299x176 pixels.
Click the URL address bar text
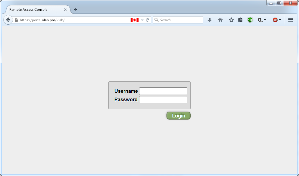(x=42, y=20)
